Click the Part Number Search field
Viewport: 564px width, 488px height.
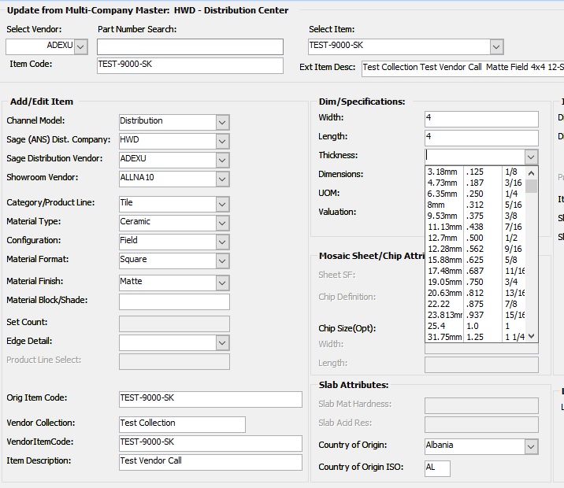tap(190, 47)
